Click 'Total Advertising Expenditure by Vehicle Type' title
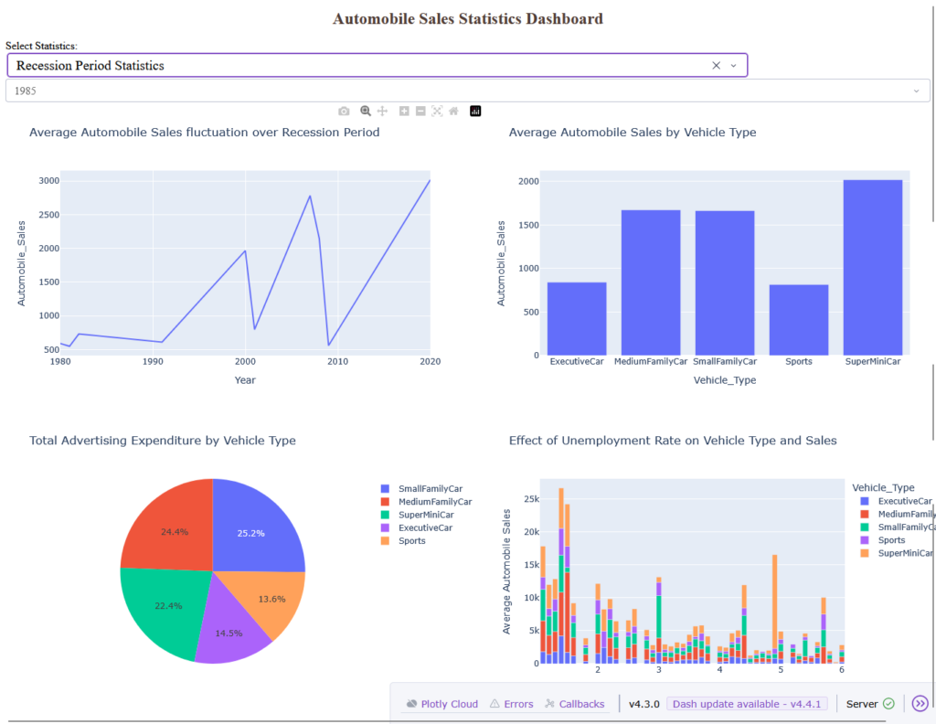Screen dimensions: 936x724 [x=163, y=441]
